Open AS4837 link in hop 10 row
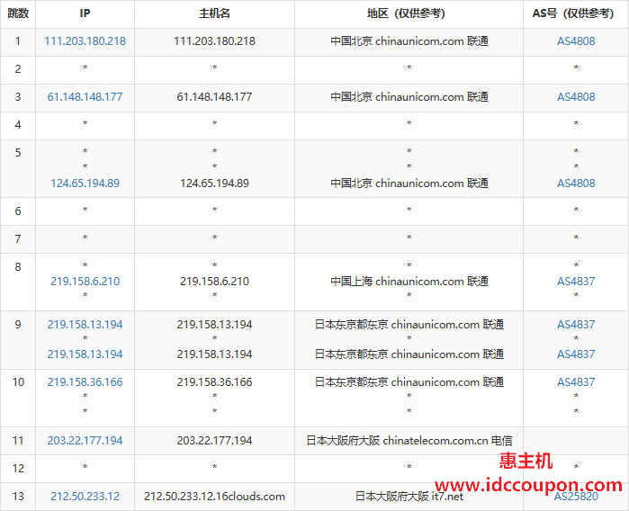The height and width of the screenshot is (511, 629). (x=576, y=382)
